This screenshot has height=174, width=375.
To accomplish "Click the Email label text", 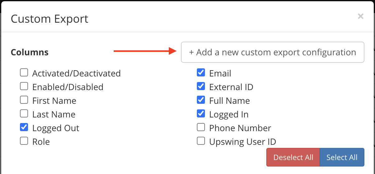I will click(220, 73).
